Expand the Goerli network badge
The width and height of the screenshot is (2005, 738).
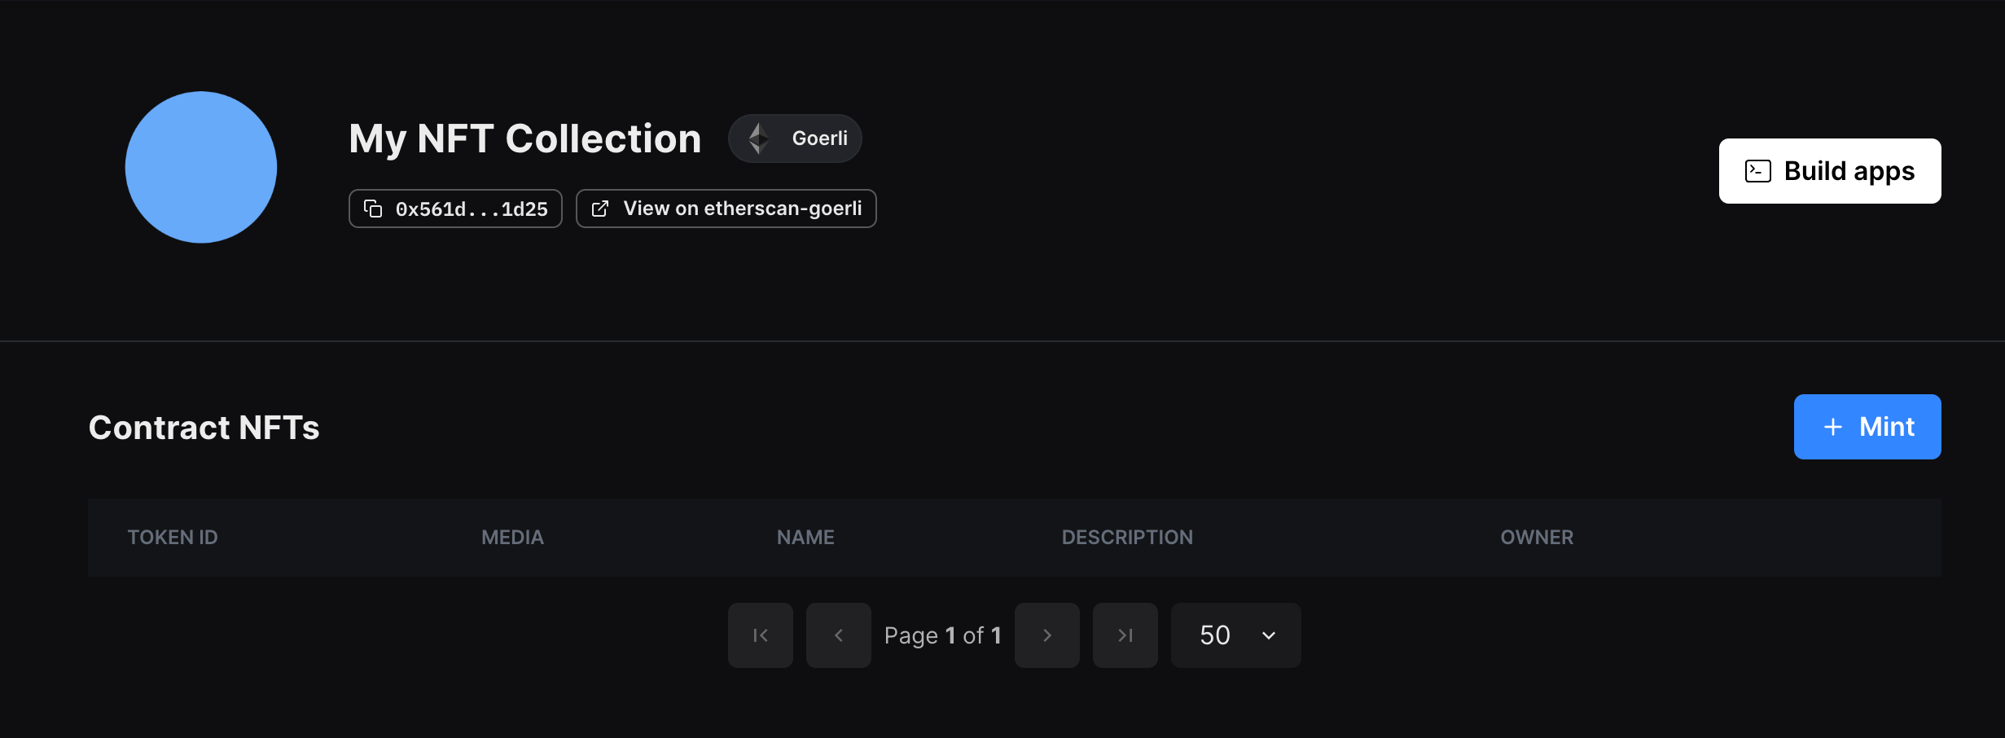click(795, 138)
